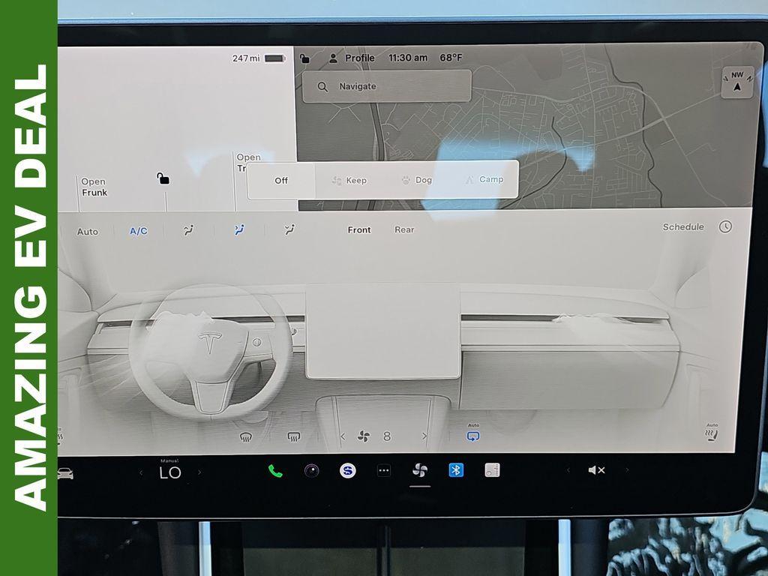Increase fan speed with right arrow
768x576 pixels.
pyautogui.click(x=424, y=436)
